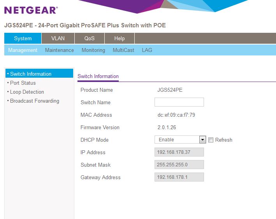The height and width of the screenshot is (219, 276).
Task: Select the MultiCast submenu
Action: pos(123,50)
